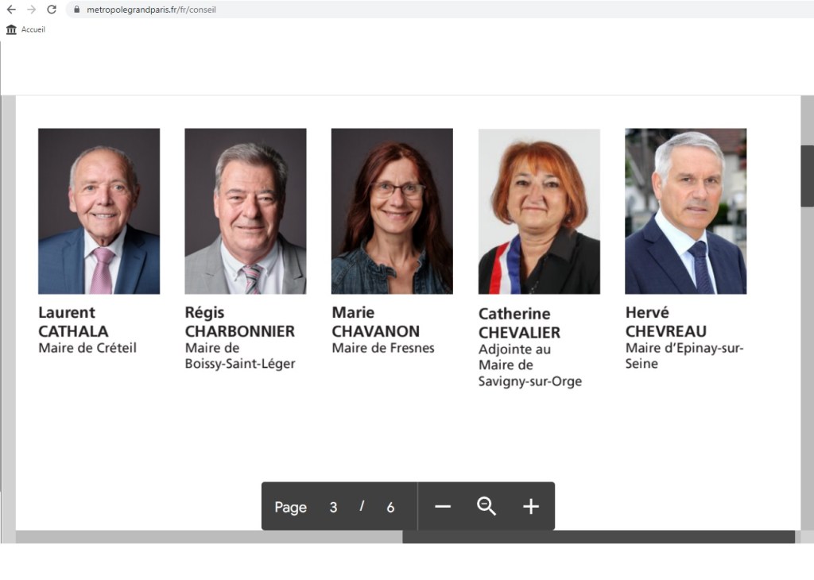Click the photo above Hervé CHEVREAU
Image resolution: width=814 pixels, height=580 pixels.
click(x=685, y=211)
